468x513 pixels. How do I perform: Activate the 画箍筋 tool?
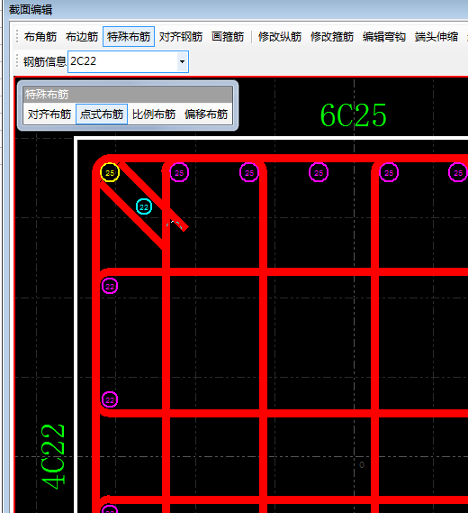pyautogui.click(x=228, y=37)
